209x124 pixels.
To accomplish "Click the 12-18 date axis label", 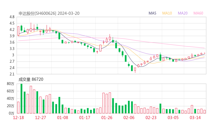I will click(18, 118).
